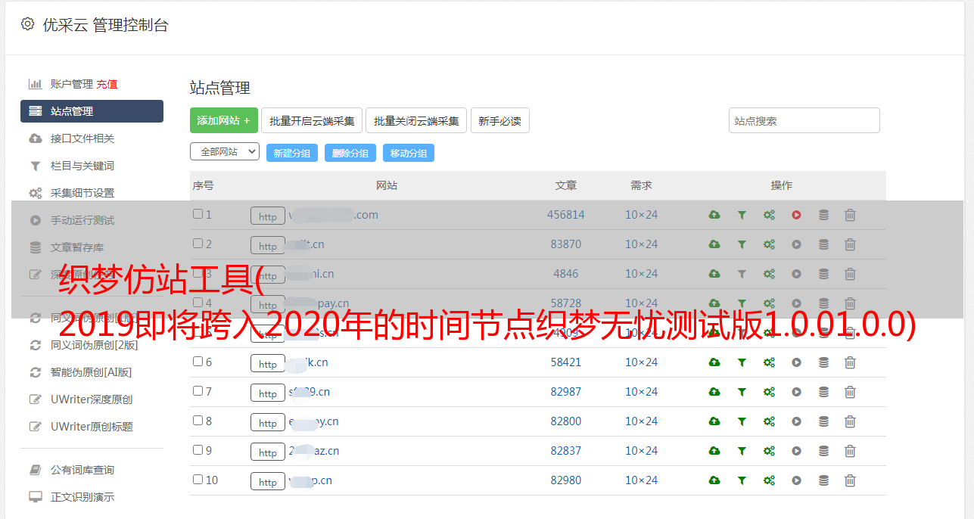The height and width of the screenshot is (519, 974).
Task: Tick the checkbox for site number 10
Action: point(198,480)
